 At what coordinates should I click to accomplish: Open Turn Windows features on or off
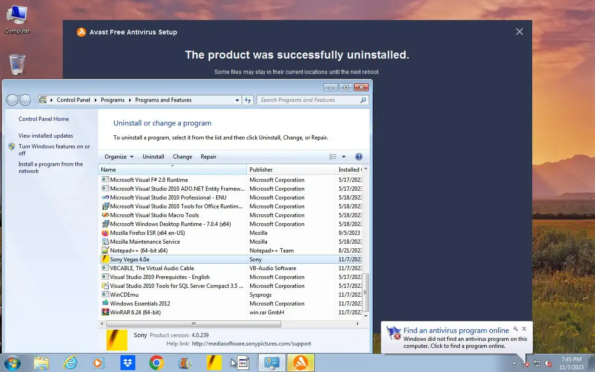pyautogui.click(x=54, y=150)
